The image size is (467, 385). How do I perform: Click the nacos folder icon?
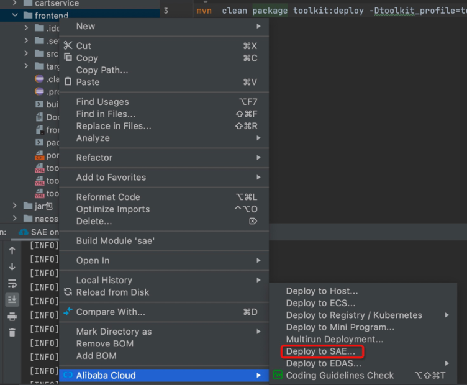point(28,218)
